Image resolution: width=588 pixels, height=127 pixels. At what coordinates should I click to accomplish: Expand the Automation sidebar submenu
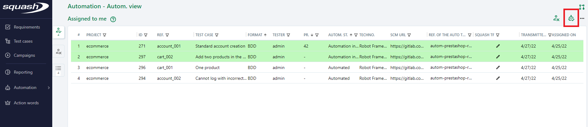[x=49, y=88]
